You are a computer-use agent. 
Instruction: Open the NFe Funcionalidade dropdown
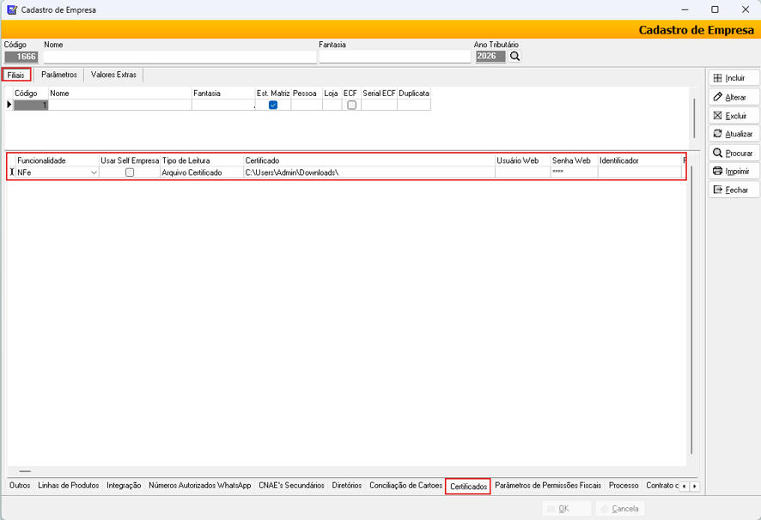[94, 172]
